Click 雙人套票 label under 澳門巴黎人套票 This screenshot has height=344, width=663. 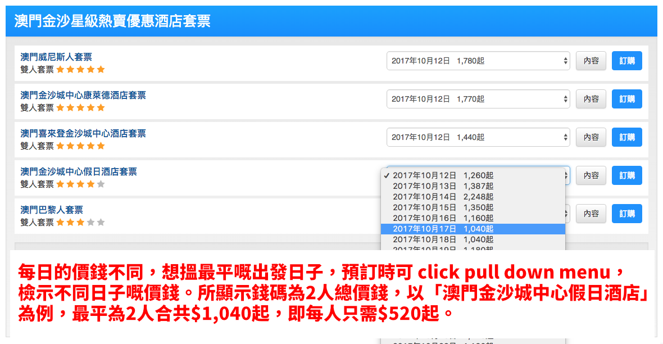37,222
